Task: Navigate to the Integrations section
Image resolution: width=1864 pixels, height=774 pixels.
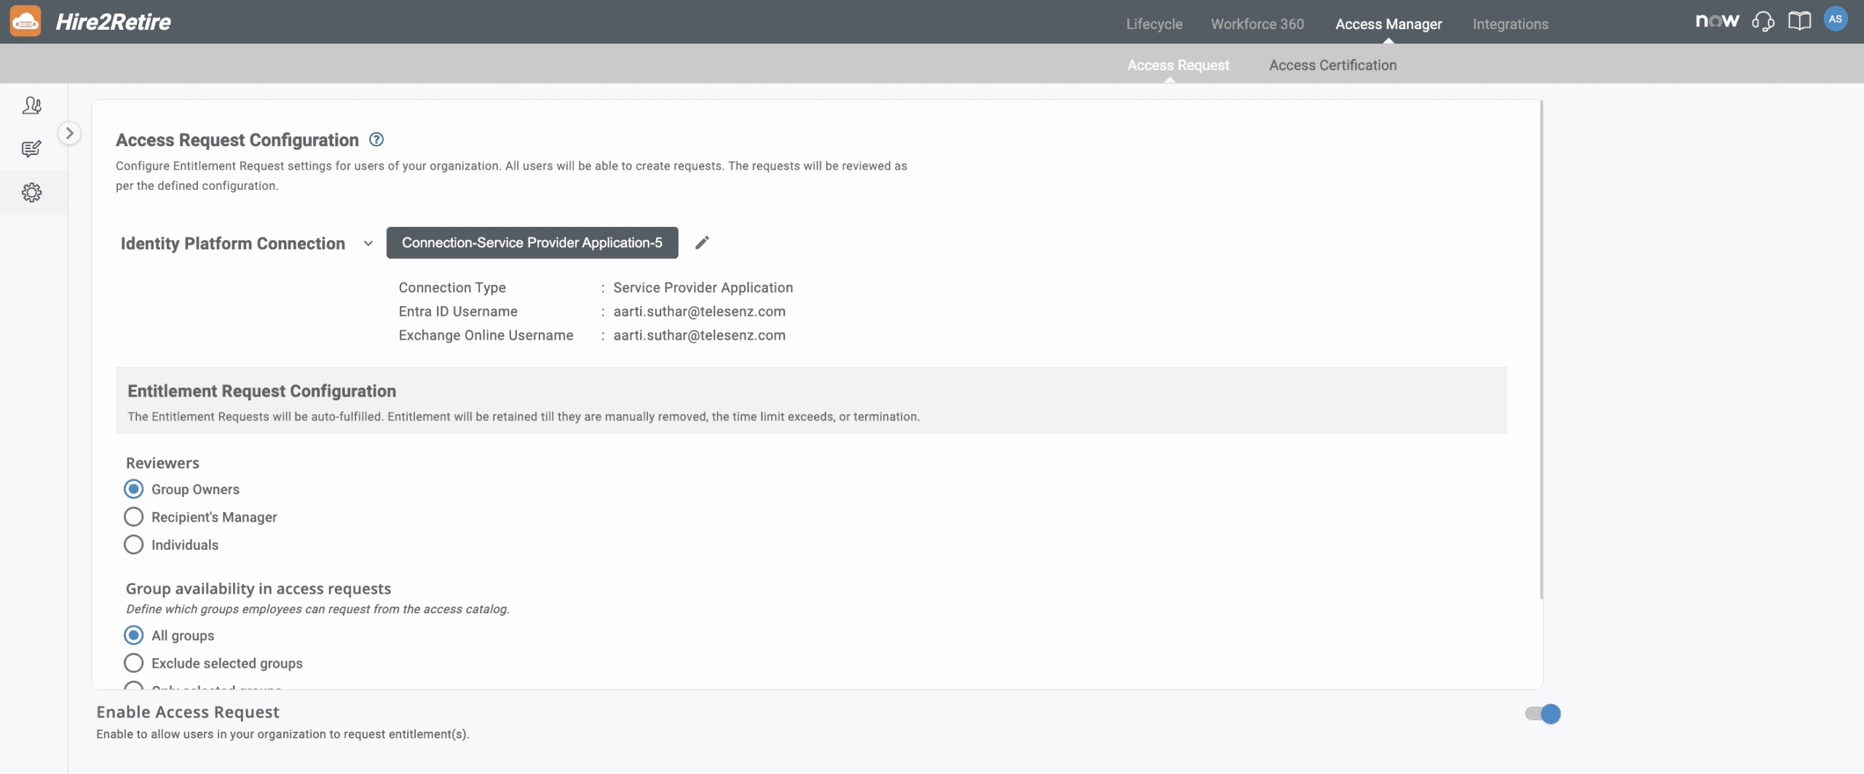Action: tap(1511, 23)
